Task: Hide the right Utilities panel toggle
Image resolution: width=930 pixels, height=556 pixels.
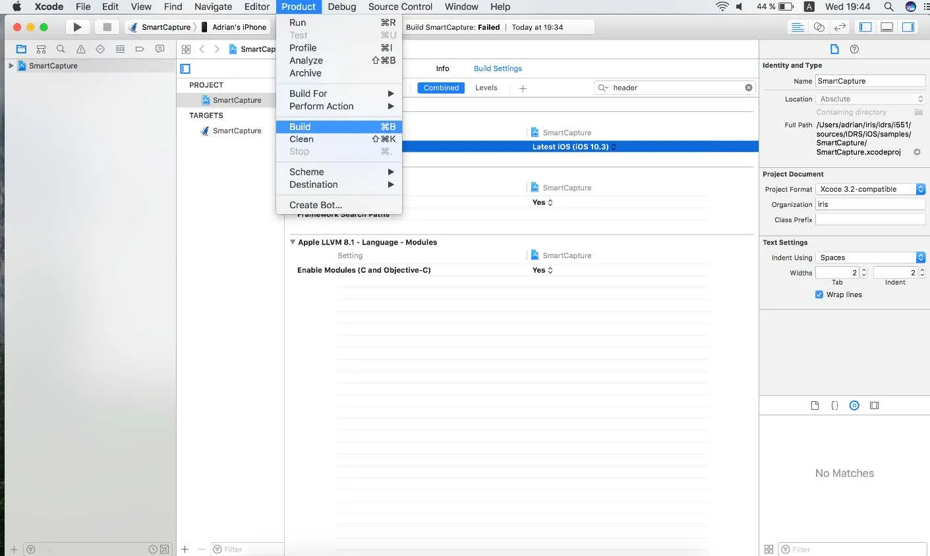Action: tap(908, 27)
